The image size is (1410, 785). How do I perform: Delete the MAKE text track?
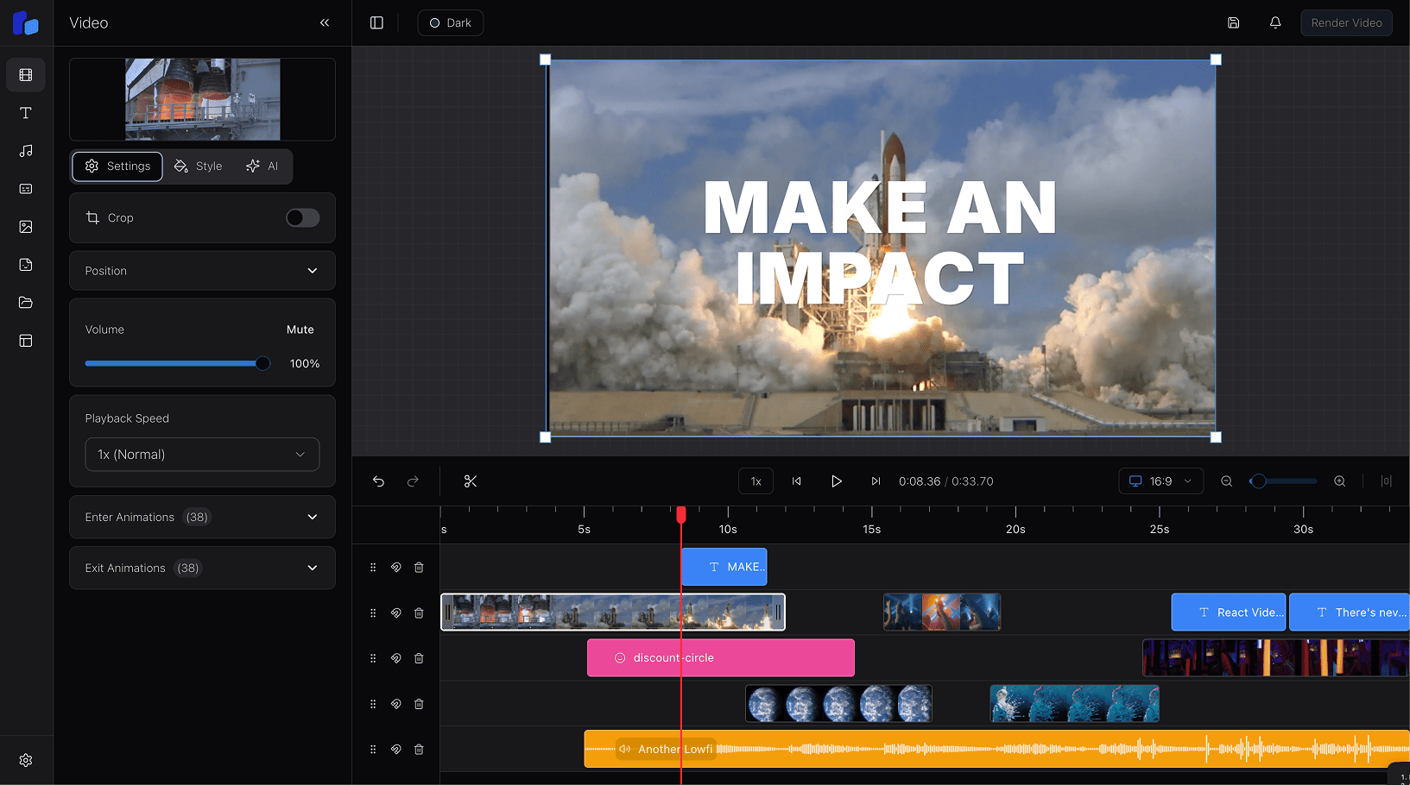point(419,568)
